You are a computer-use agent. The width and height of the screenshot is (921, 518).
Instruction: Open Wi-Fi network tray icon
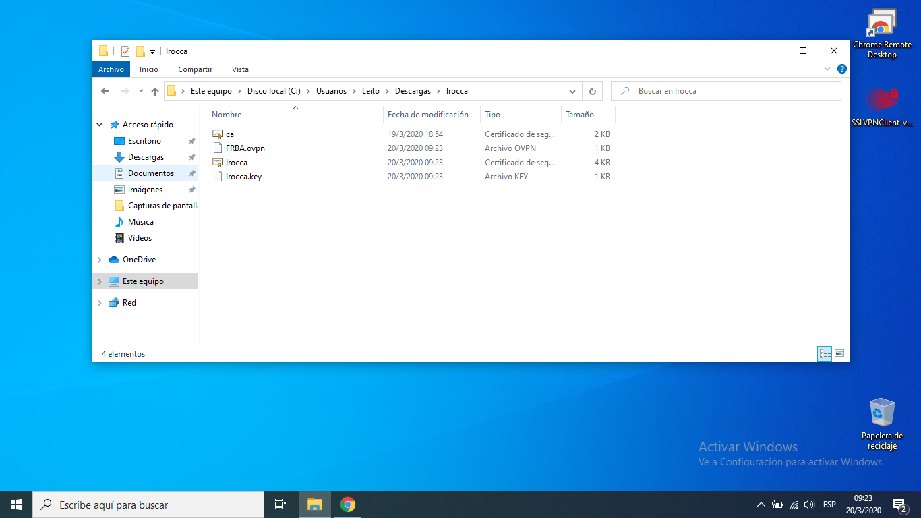pos(794,505)
